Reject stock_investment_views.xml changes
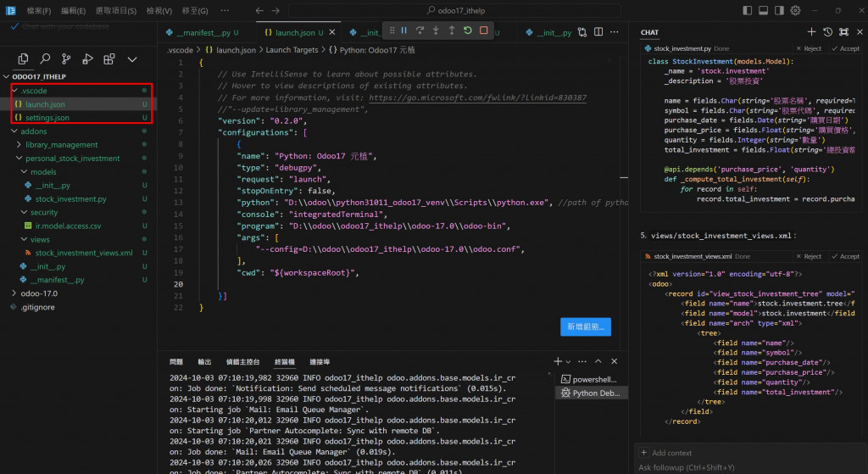Image resolution: width=868 pixels, height=474 pixels. [809, 256]
